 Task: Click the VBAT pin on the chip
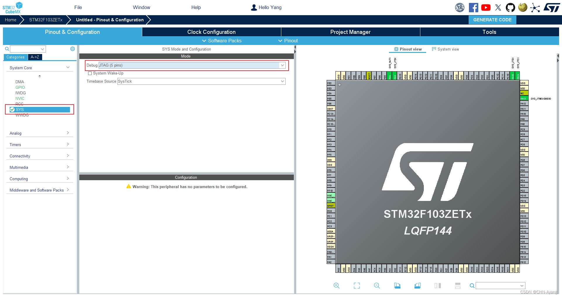(x=331, y=109)
